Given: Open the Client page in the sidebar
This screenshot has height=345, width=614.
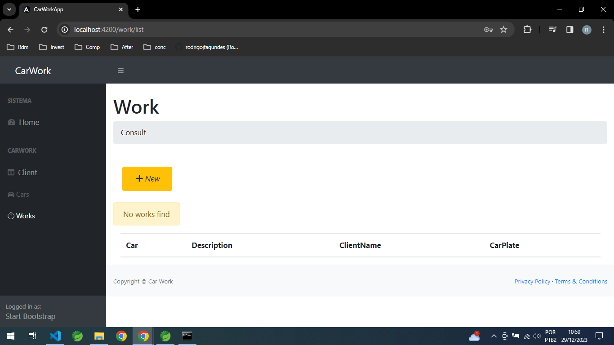Looking at the screenshot, I should (22, 172).
